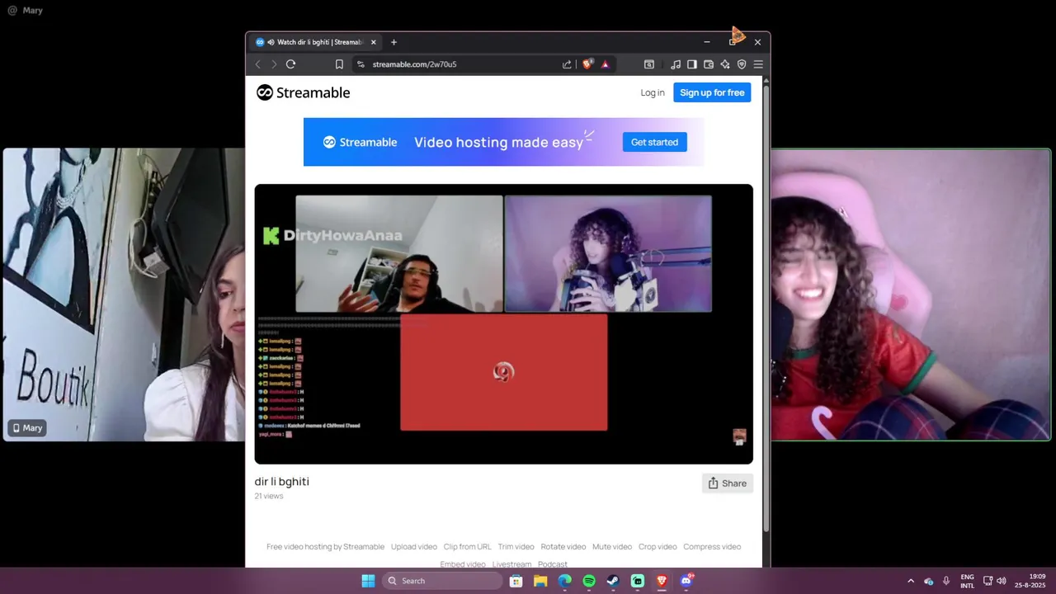This screenshot has height=594, width=1056.
Task: Open Brave Rewards triangle icon
Action: (x=605, y=64)
